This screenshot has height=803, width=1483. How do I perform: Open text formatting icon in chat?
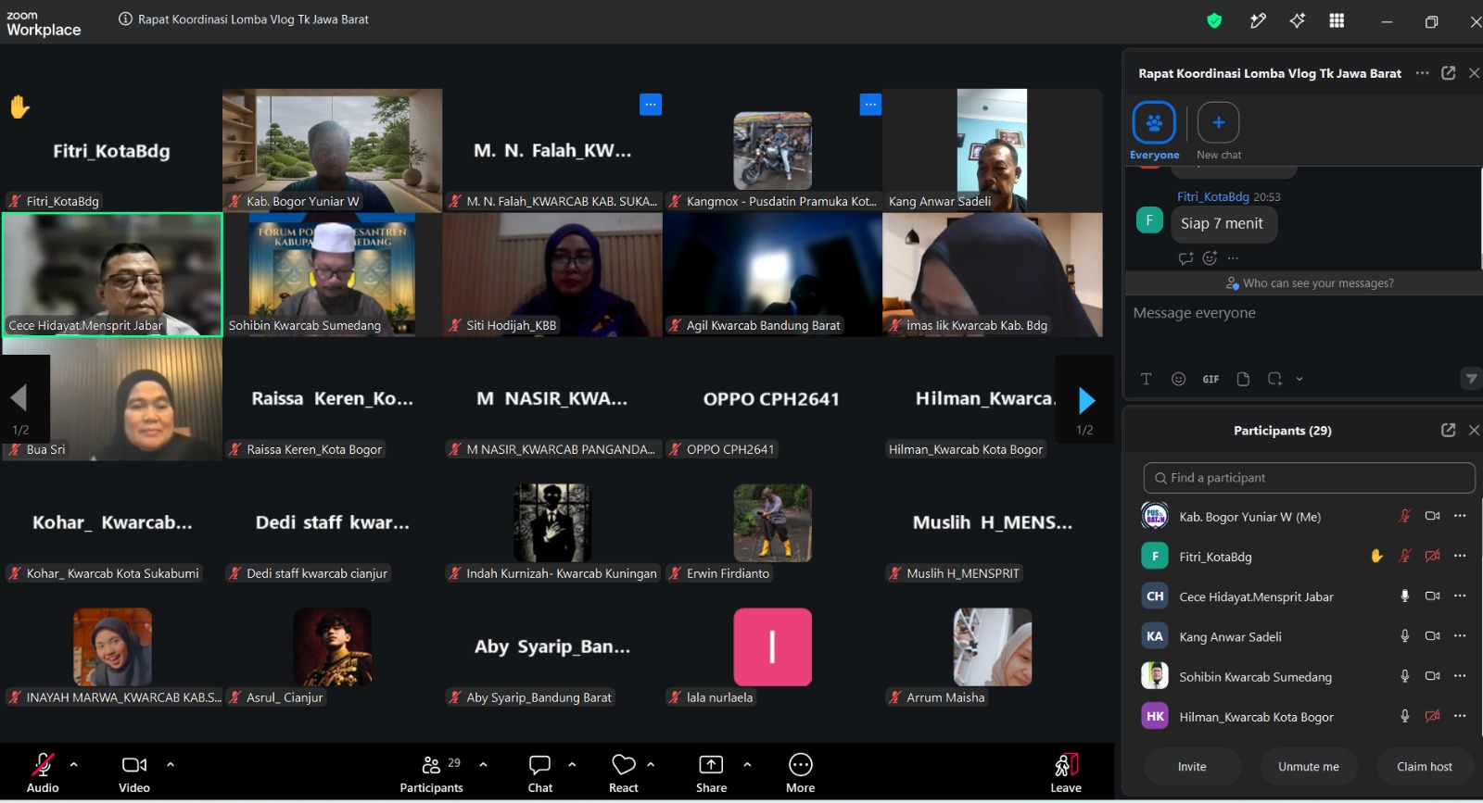pos(1147,379)
